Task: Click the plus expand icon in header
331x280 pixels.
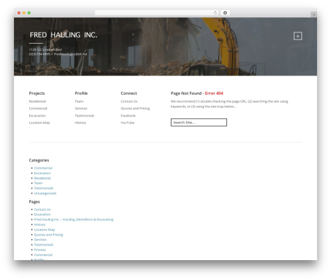Action: (x=298, y=36)
